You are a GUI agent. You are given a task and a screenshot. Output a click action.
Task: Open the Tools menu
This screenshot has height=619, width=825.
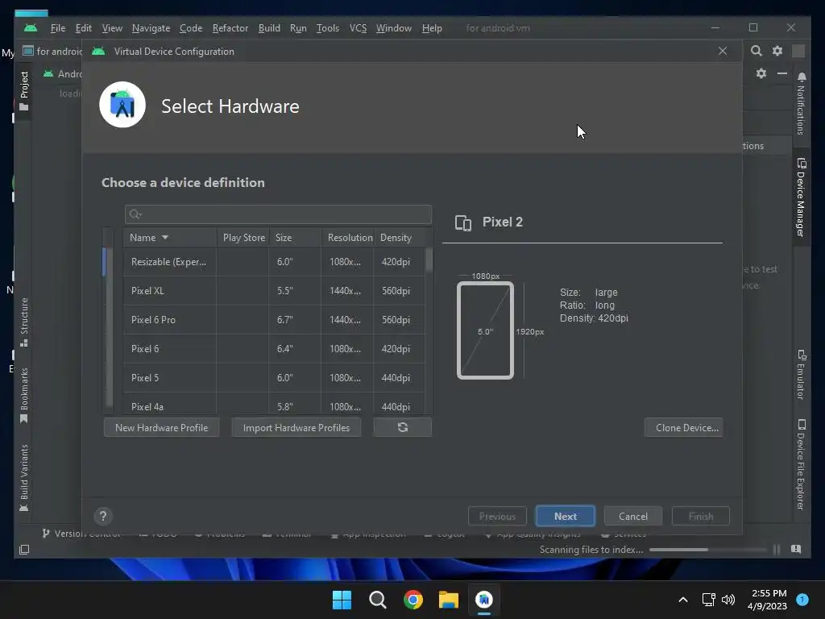327,28
